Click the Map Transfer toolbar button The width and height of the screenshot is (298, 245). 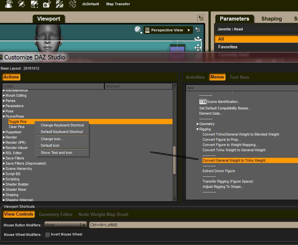(x=118, y=4)
